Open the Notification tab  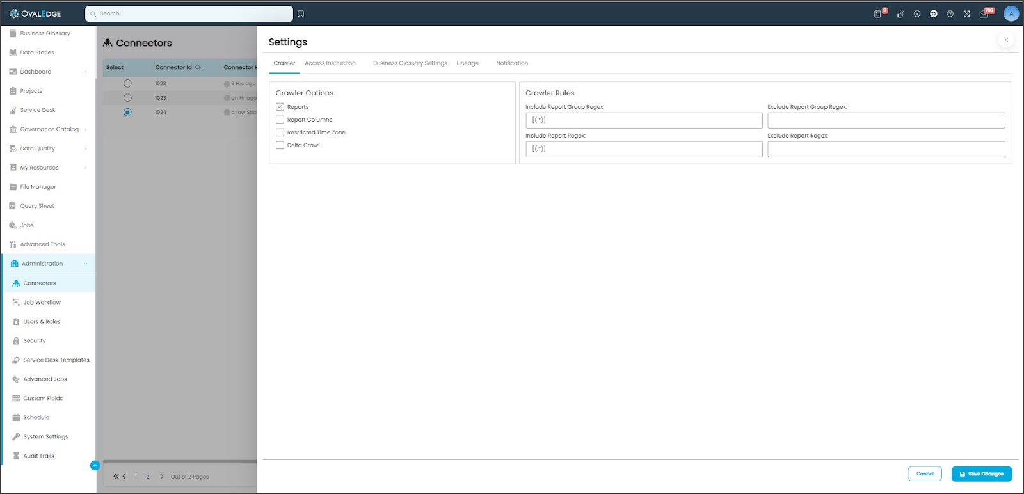pos(512,63)
